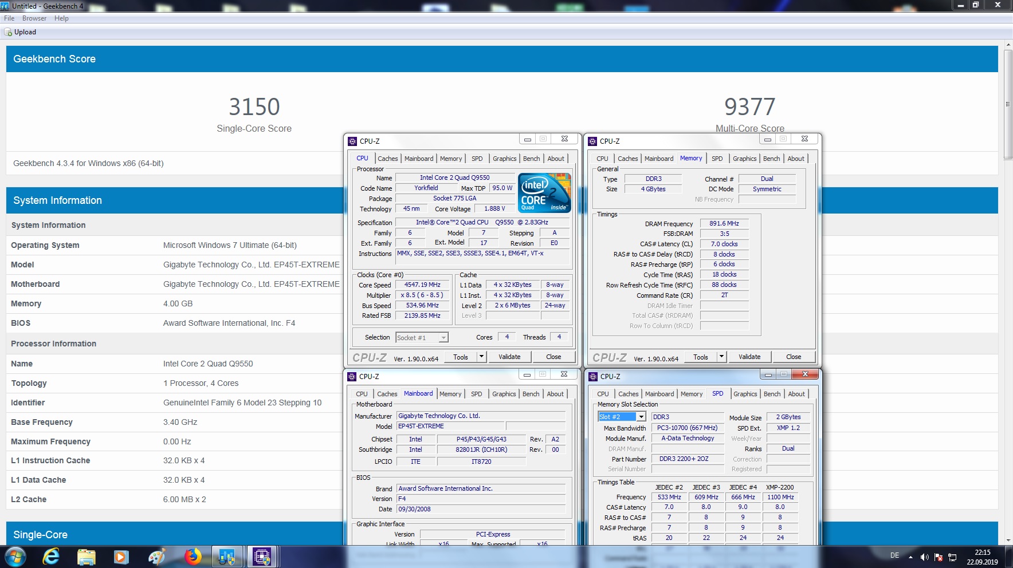The height and width of the screenshot is (568, 1013).
Task: Launch Internet Explorer from taskbar
Action: [51, 557]
